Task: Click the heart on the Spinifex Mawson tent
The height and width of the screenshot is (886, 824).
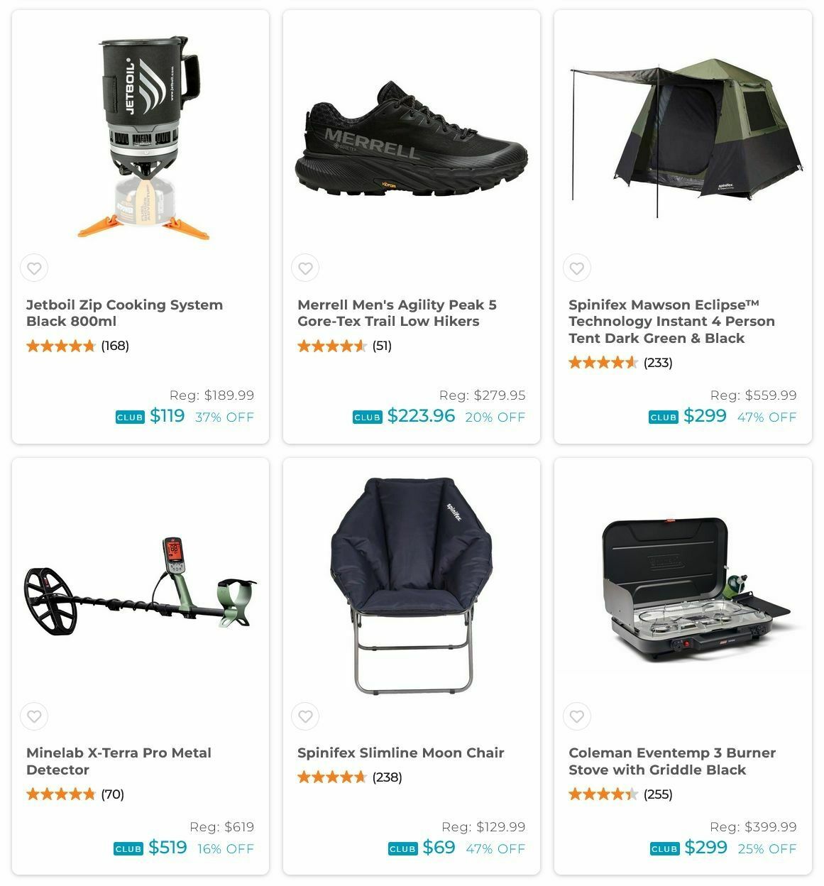Action: click(x=576, y=268)
